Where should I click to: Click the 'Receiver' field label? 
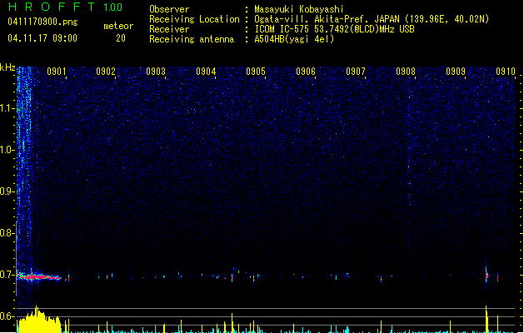169,29
